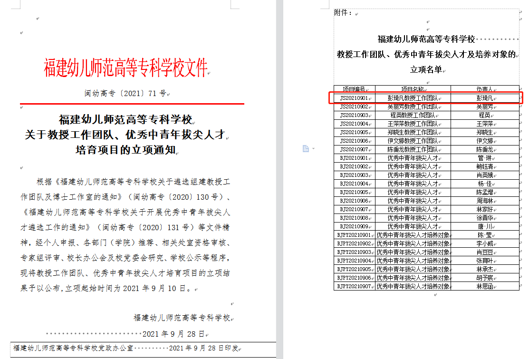
Task: Click the body line starting '专家组评审'
Action: 125,258
